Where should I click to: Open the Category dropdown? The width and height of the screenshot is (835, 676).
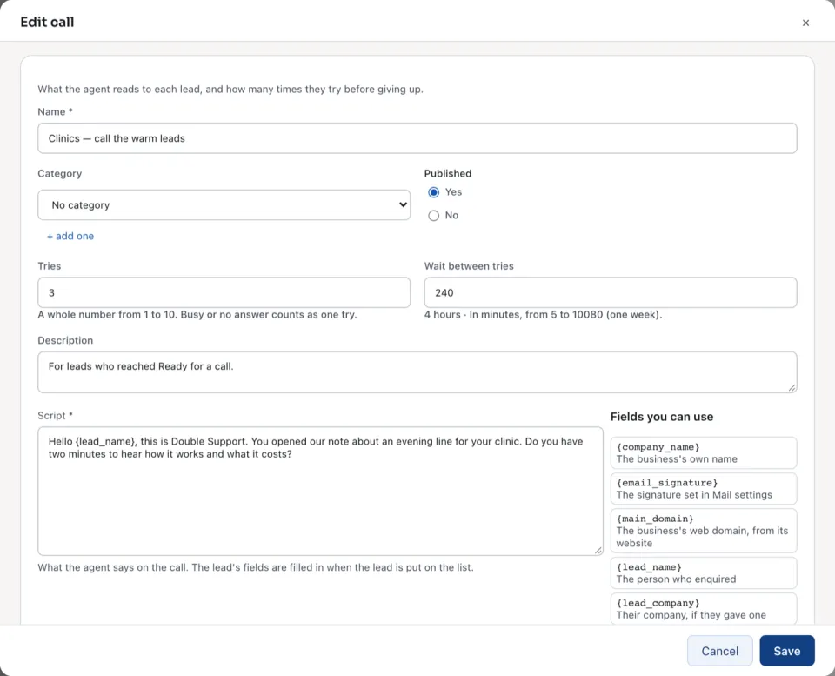(x=224, y=205)
